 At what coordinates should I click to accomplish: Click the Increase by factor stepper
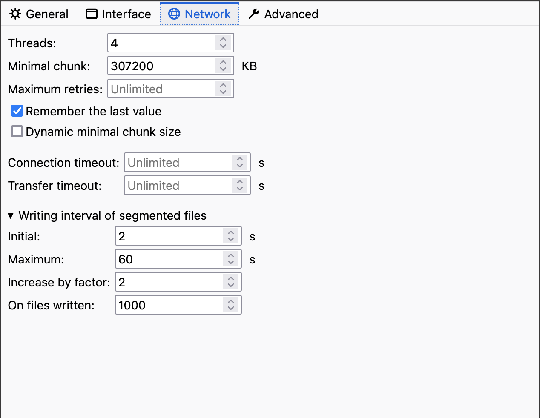[231, 282]
